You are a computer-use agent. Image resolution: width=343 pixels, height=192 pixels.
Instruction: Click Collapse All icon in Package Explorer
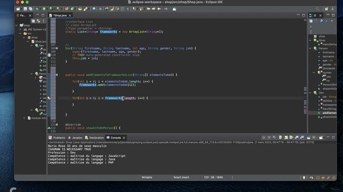pos(33,21)
